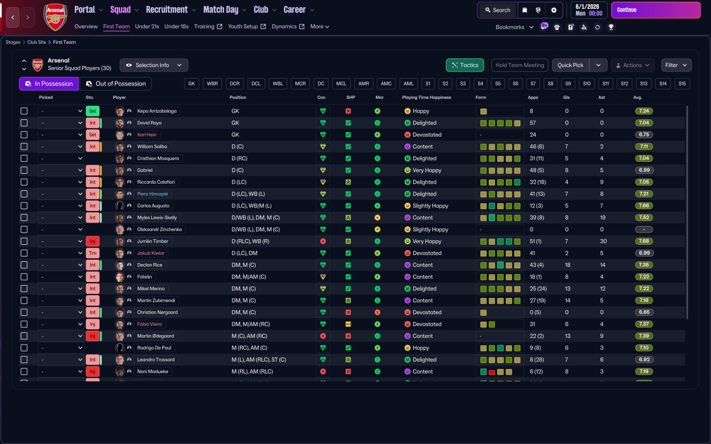Click Jurriën Timber's red injury condition icon
711x444 pixels.
tap(323, 241)
